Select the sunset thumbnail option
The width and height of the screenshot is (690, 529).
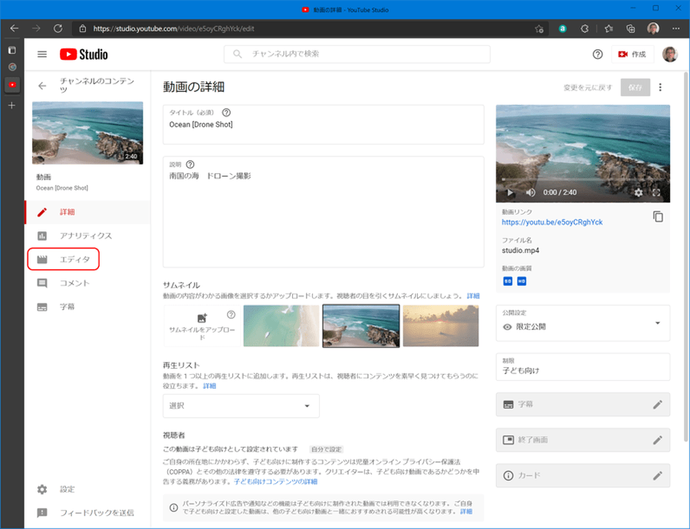441,326
